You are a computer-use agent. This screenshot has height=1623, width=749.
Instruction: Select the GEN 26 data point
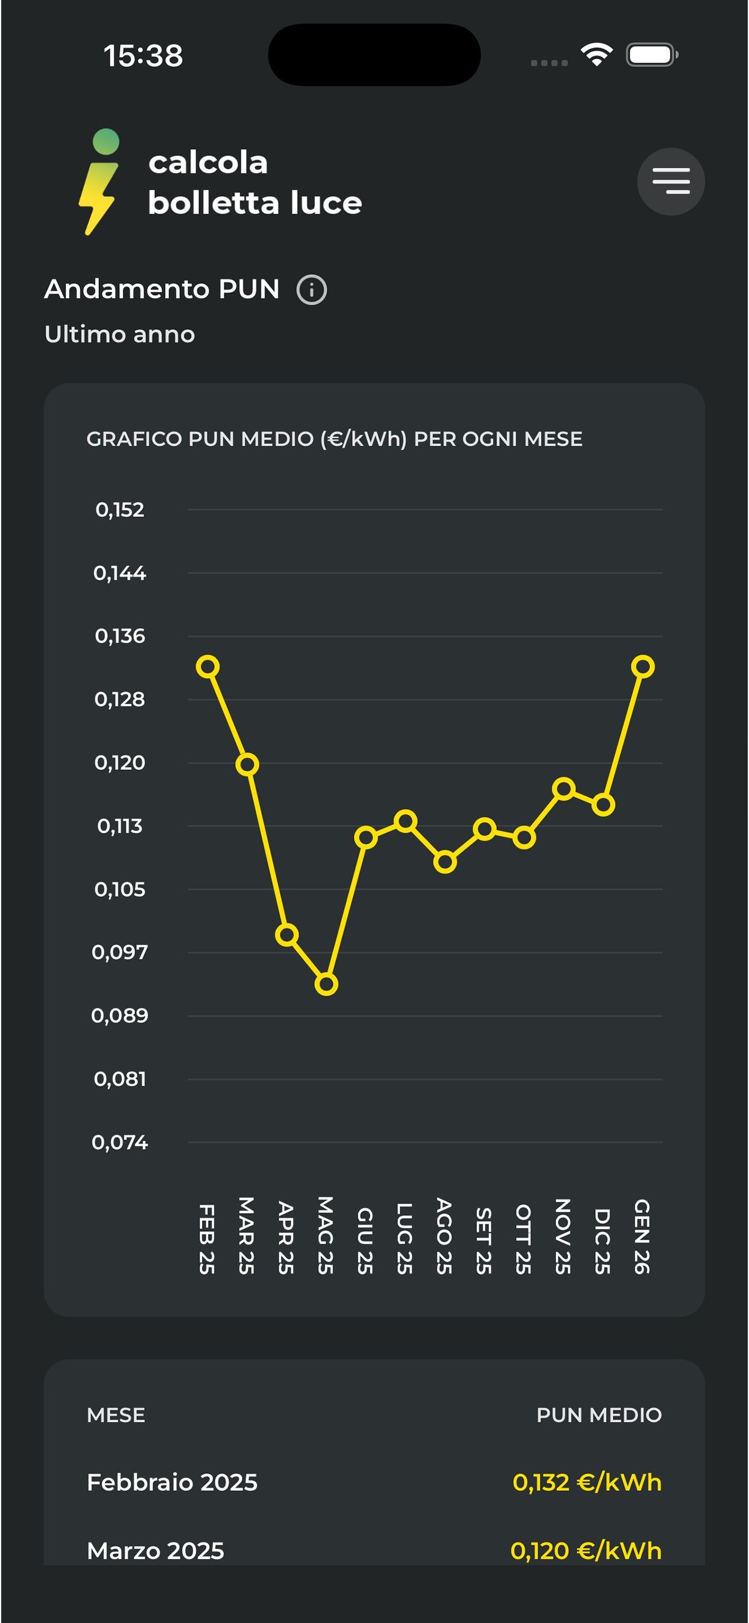coord(643,667)
